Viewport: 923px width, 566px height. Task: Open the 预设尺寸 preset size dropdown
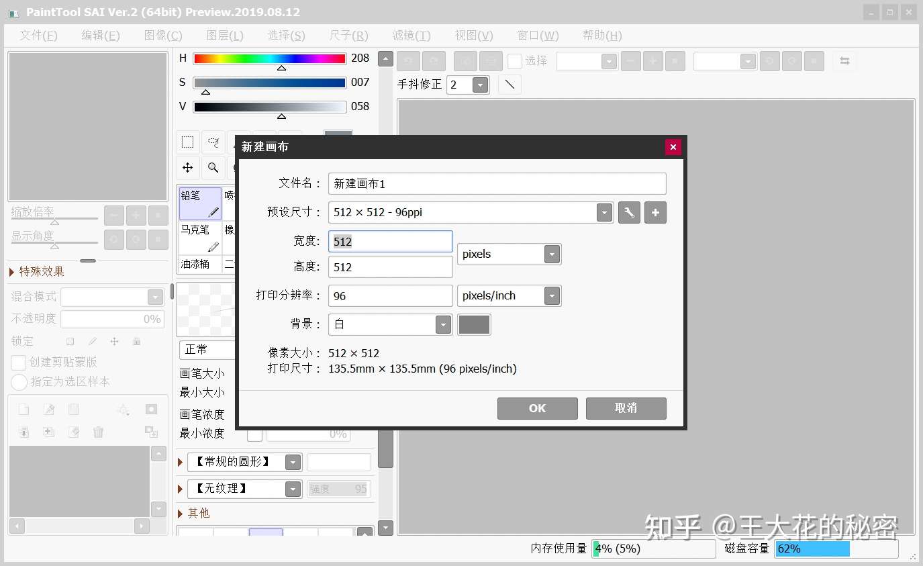click(x=603, y=212)
